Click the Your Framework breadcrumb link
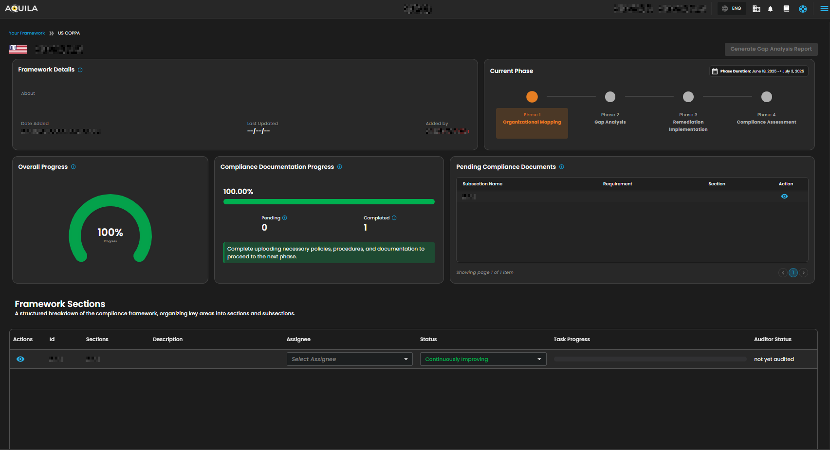Screen dimensions: 830x450 27,33
